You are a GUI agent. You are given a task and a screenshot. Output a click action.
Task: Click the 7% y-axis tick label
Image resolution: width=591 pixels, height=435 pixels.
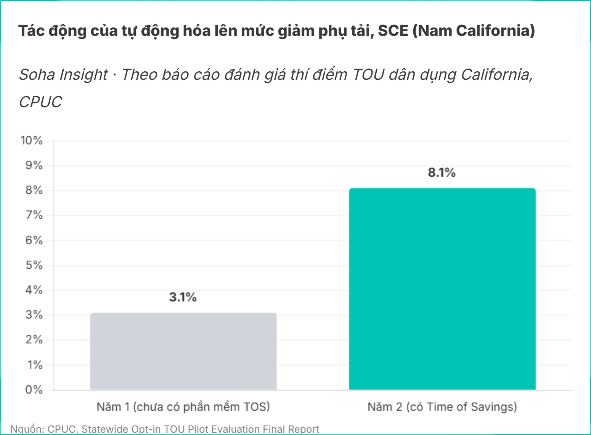click(x=34, y=215)
